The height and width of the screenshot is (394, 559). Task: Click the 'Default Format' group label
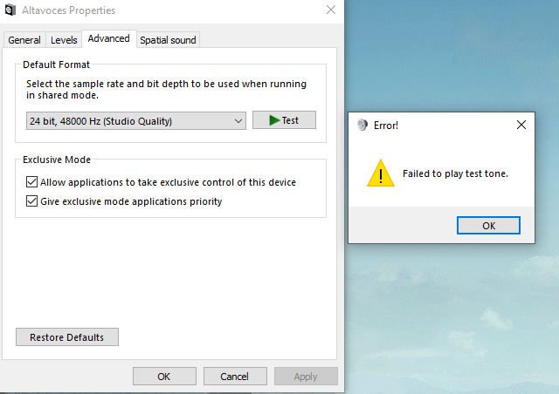tap(56, 65)
